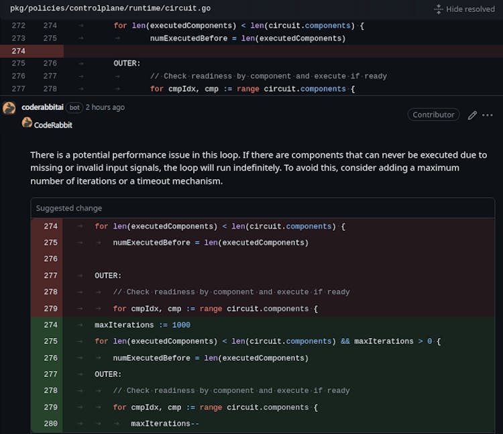Click the Suggested change header
The width and height of the screenshot is (503, 434).
tap(69, 209)
